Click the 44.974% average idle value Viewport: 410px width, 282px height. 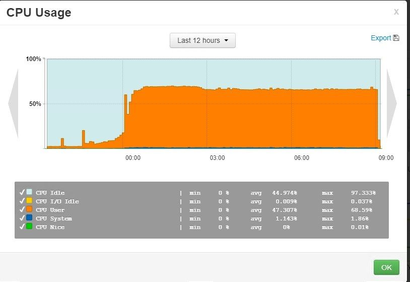click(x=285, y=193)
